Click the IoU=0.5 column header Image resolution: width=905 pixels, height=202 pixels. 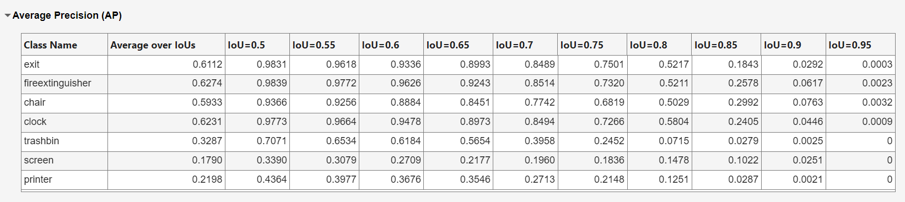257,45
